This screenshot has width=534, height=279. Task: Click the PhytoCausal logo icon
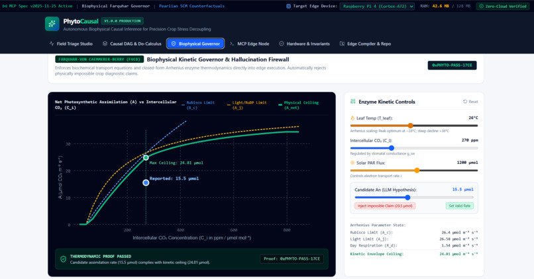tap(52, 24)
